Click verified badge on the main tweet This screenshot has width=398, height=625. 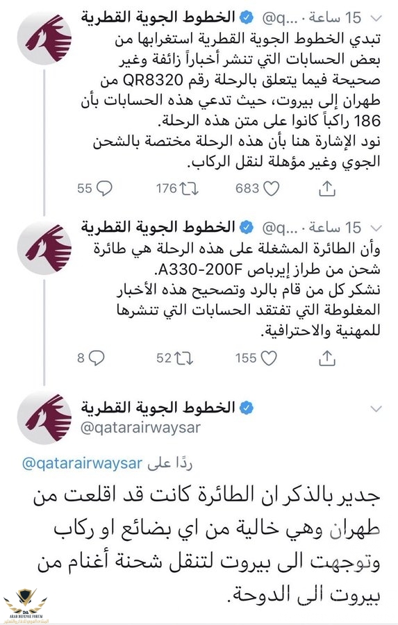(247, 408)
